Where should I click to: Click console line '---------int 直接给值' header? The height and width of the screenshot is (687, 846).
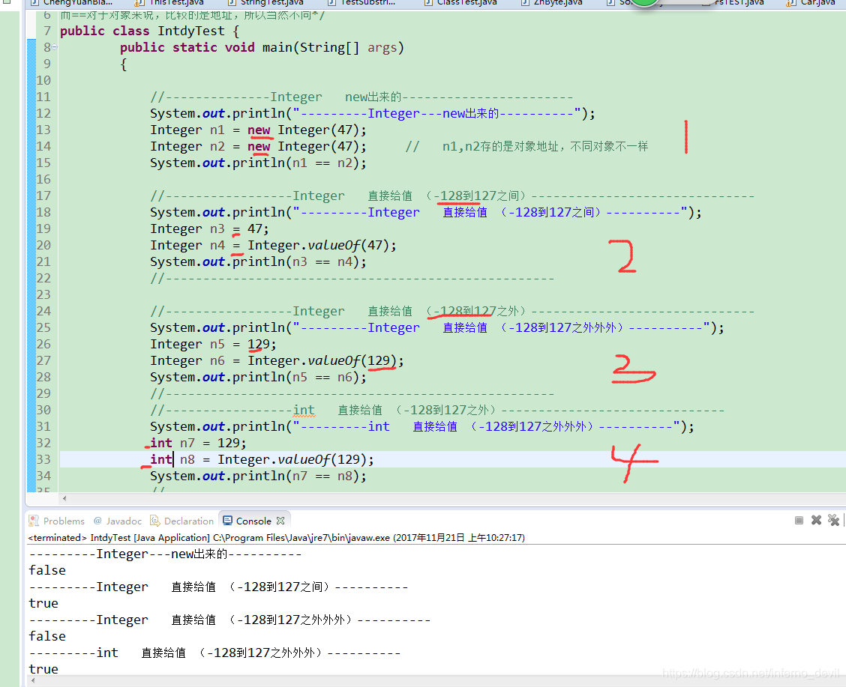point(214,653)
